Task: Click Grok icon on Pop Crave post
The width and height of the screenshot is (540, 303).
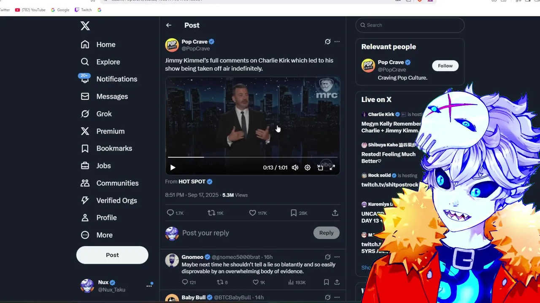Action: [327, 42]
